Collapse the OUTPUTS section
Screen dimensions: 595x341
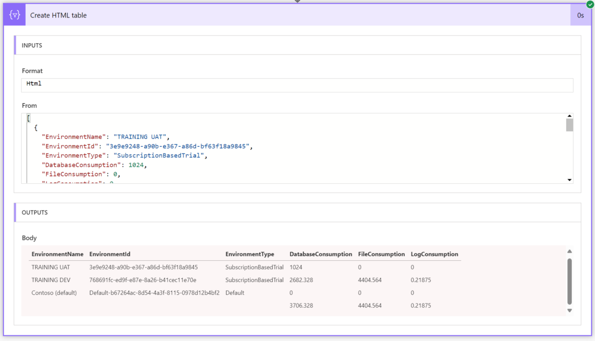pos(36,212)
